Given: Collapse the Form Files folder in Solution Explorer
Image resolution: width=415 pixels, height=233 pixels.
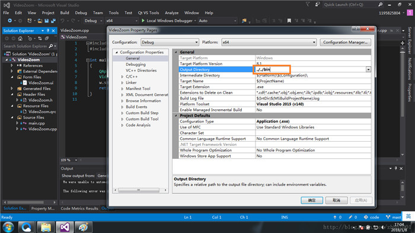Looking at the screenshot, I should tap(12, 77).
